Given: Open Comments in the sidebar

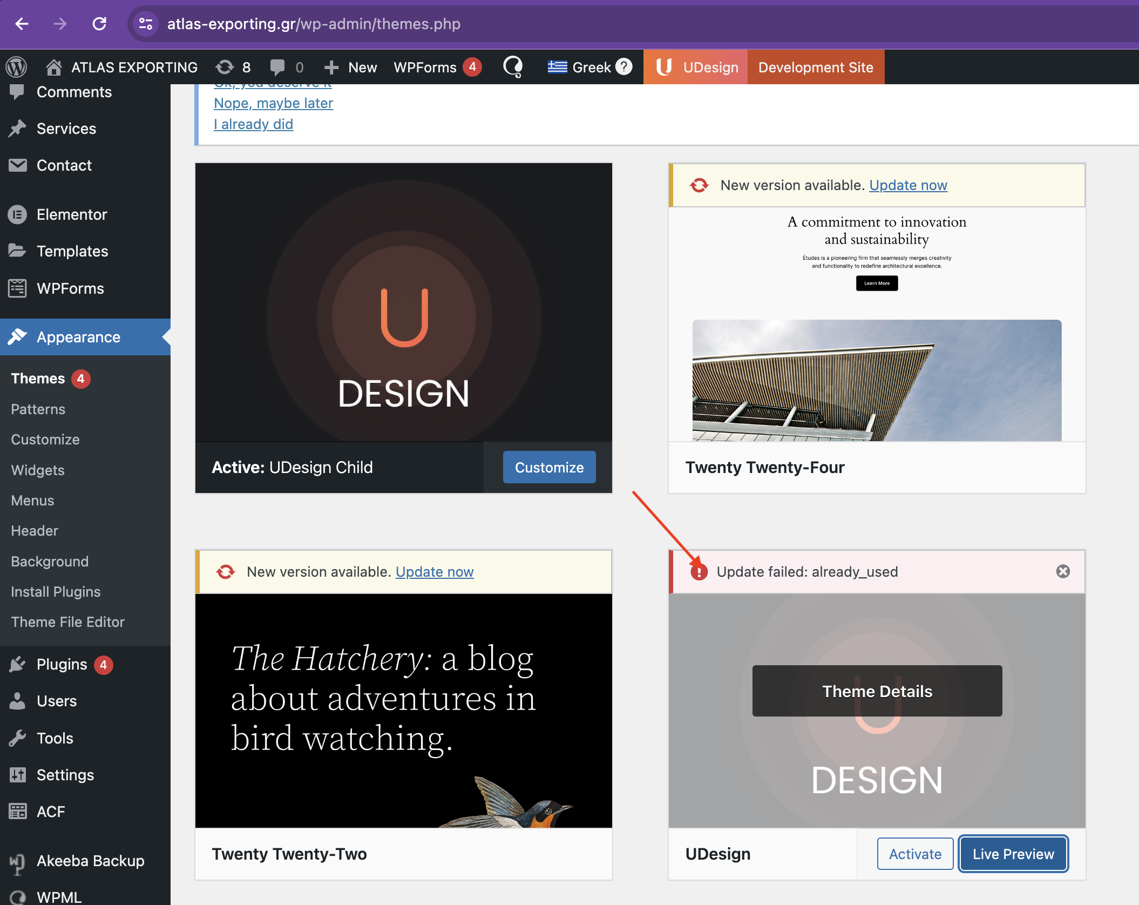Looking at the screenshot, I should tap(74, 92).
